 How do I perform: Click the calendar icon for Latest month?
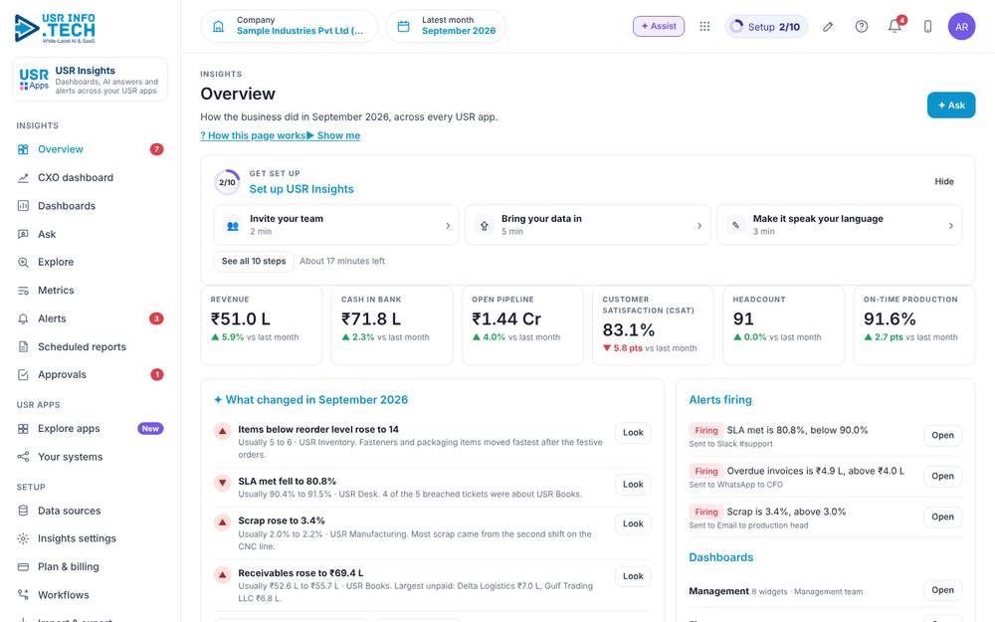coord(404,27)
